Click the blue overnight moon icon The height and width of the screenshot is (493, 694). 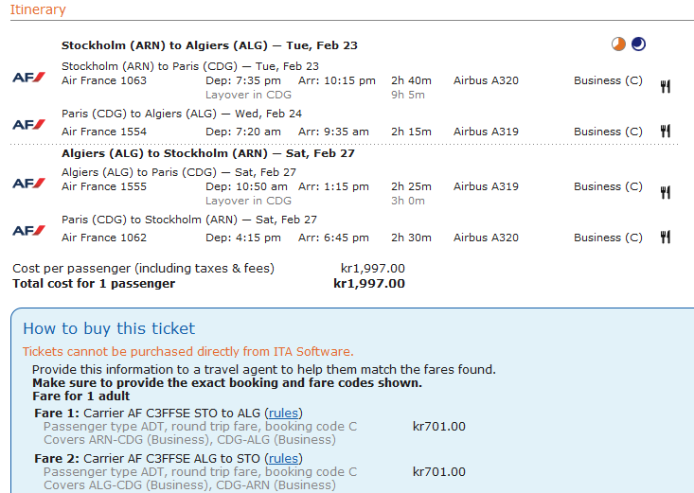(x=639, y=44)
